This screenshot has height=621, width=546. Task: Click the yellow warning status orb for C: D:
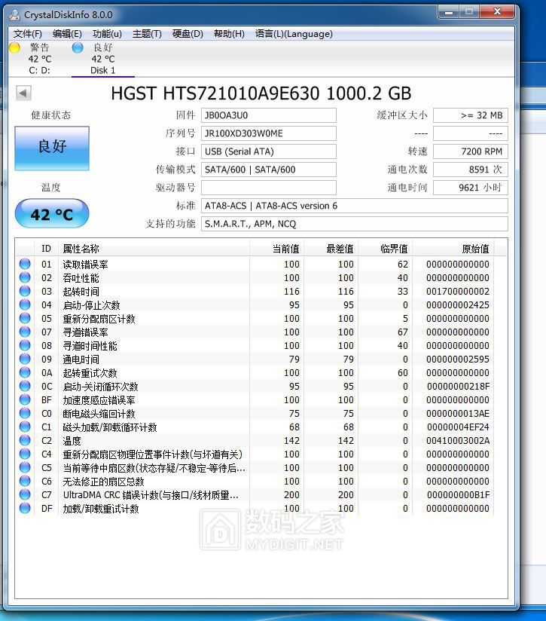14,47
